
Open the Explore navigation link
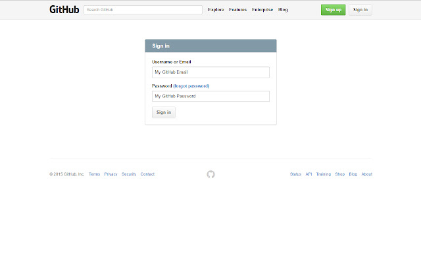[x=216, y=10]
